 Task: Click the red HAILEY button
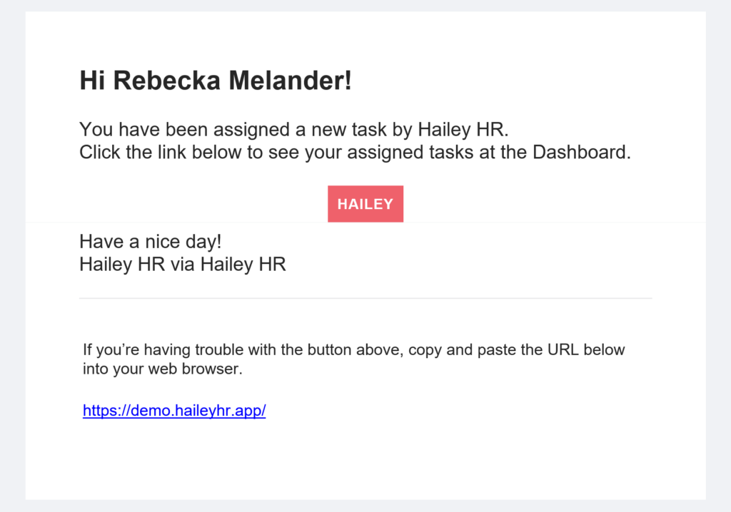tap(365, 204)
